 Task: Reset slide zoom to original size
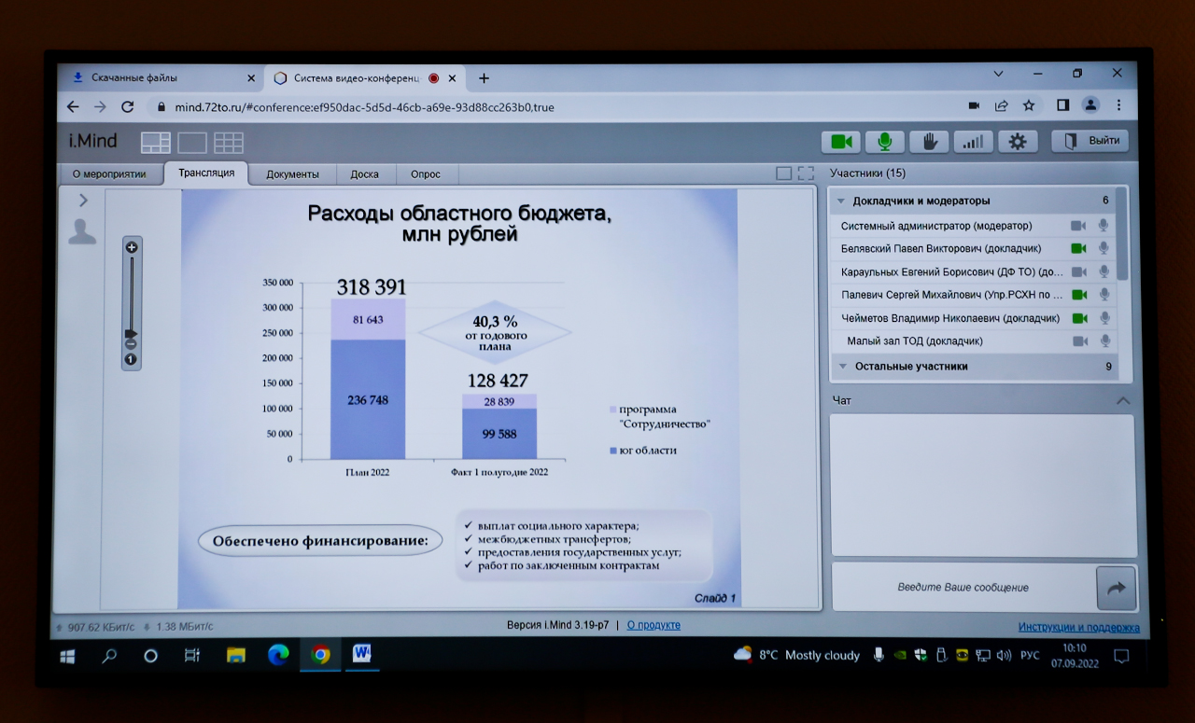point(131,359)
